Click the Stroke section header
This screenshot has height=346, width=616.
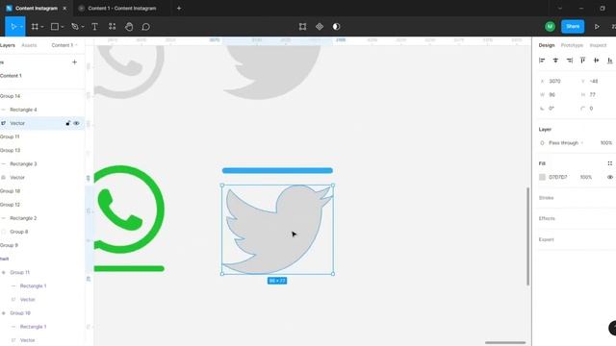546,198
